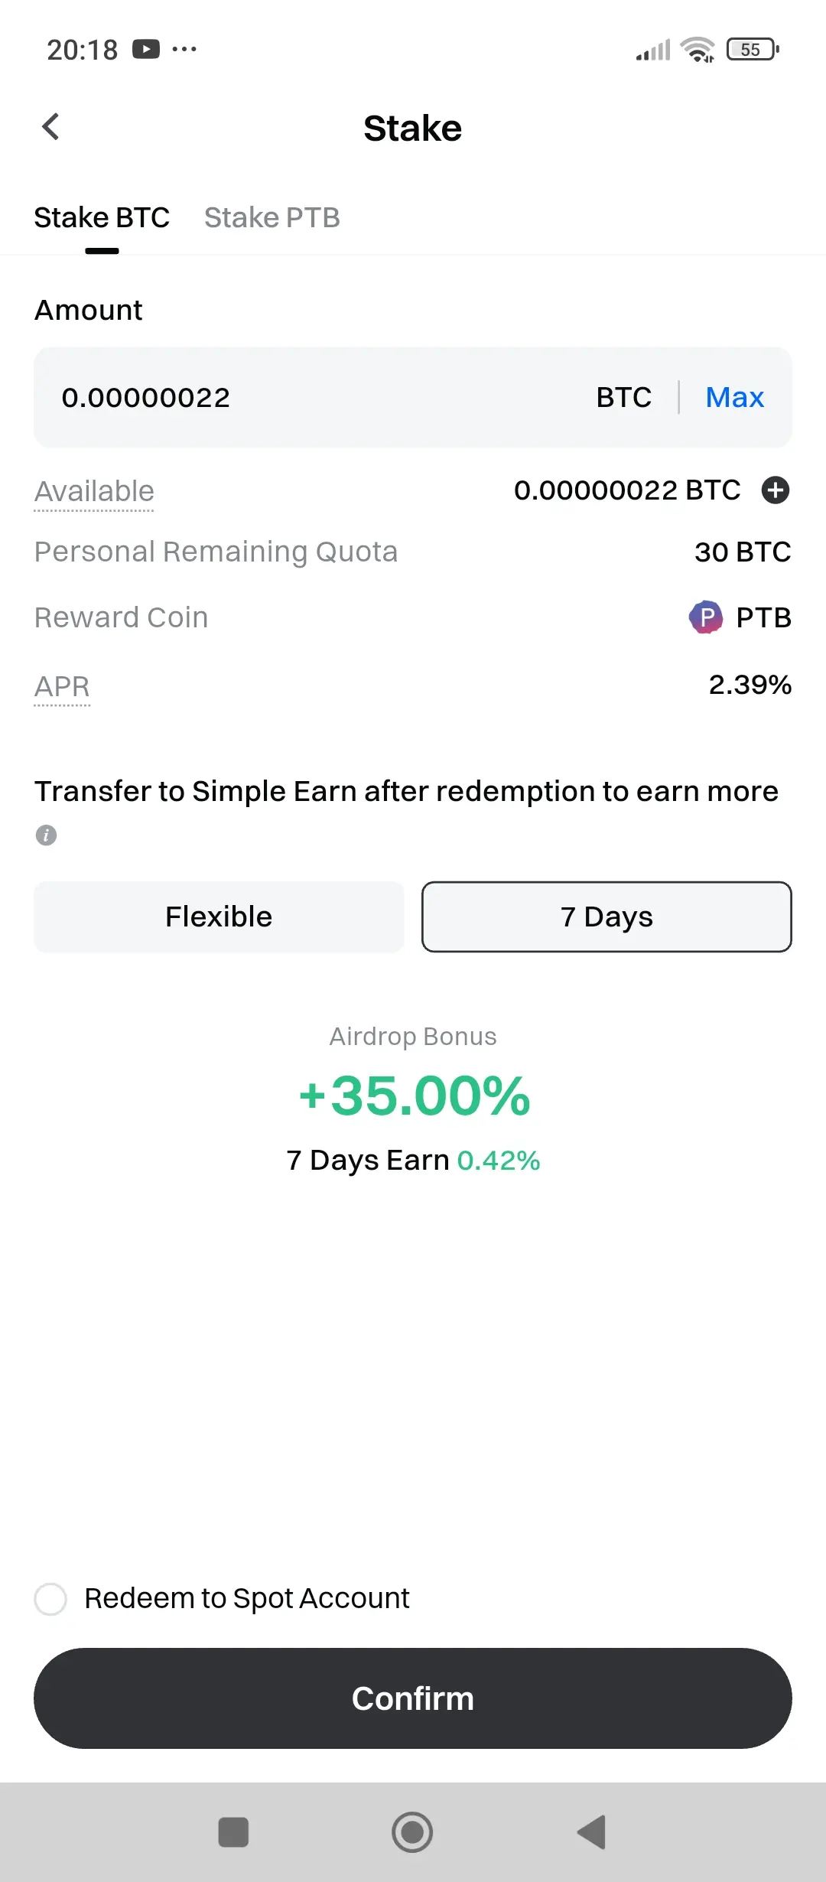Tap the Android home navigation button

[412, 1832]
